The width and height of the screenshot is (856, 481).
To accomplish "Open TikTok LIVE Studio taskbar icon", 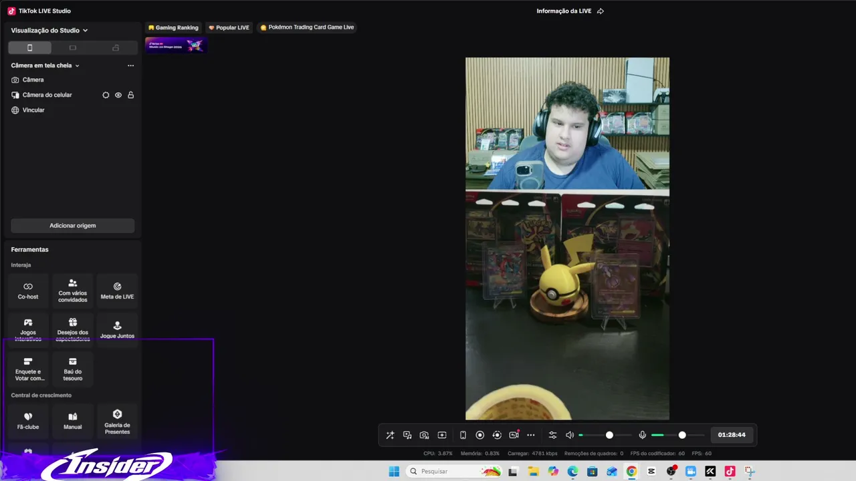I will click(x=730, y=472).
